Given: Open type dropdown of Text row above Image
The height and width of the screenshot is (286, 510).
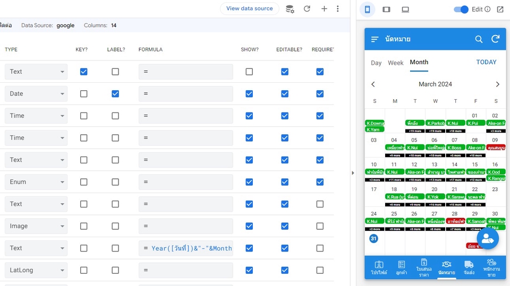Looking at the screenshot, I should 36,204.
